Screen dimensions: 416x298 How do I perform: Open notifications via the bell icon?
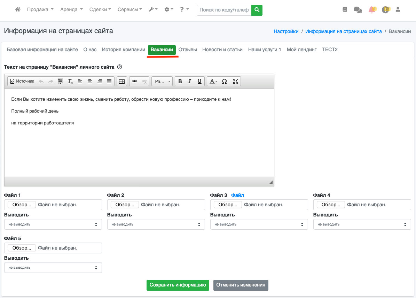click(372, 10)
